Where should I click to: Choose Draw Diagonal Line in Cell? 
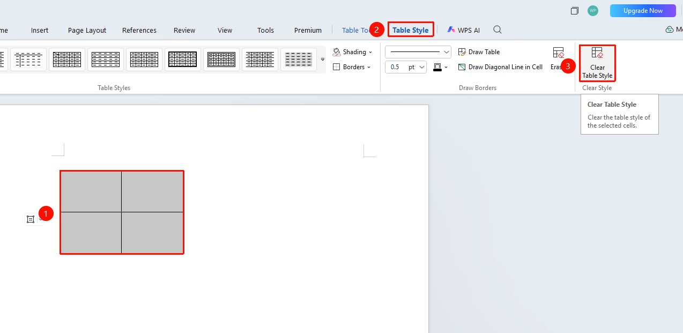click(500, 67)
